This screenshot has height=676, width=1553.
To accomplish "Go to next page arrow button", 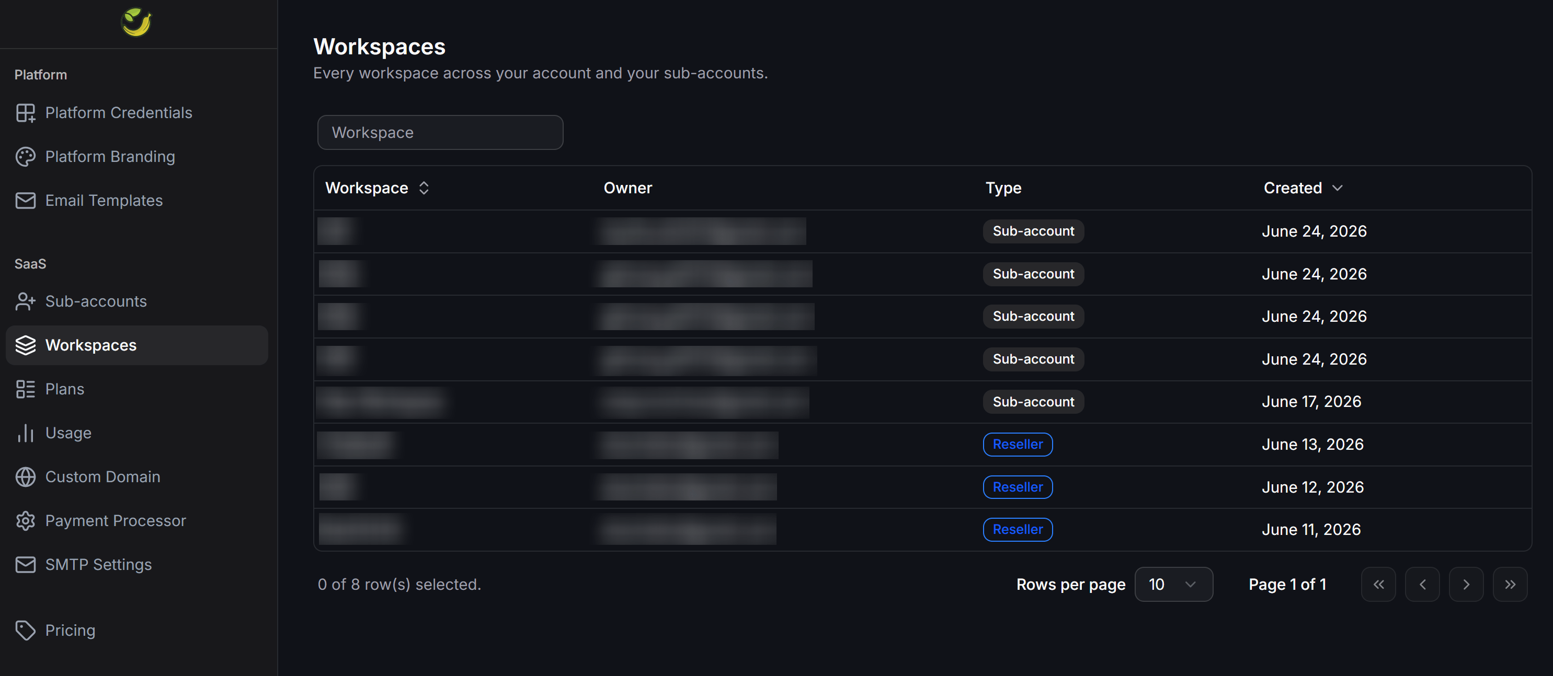I will click(x=1466, y=585).
